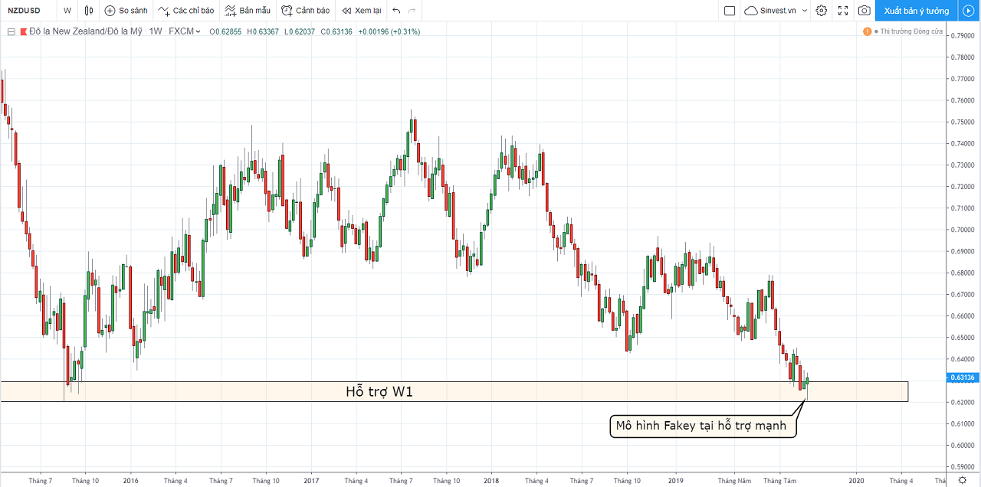The image size is (981, 487).
Task: Click the 0.79000 price axis label
Action: pos(962,36)
